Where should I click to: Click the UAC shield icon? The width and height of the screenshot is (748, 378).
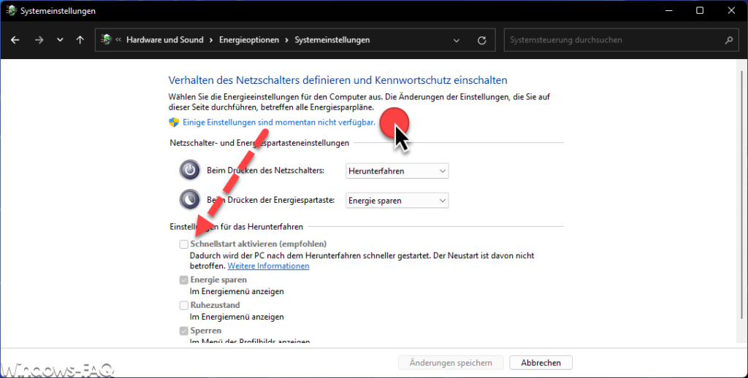coord(174,123)
